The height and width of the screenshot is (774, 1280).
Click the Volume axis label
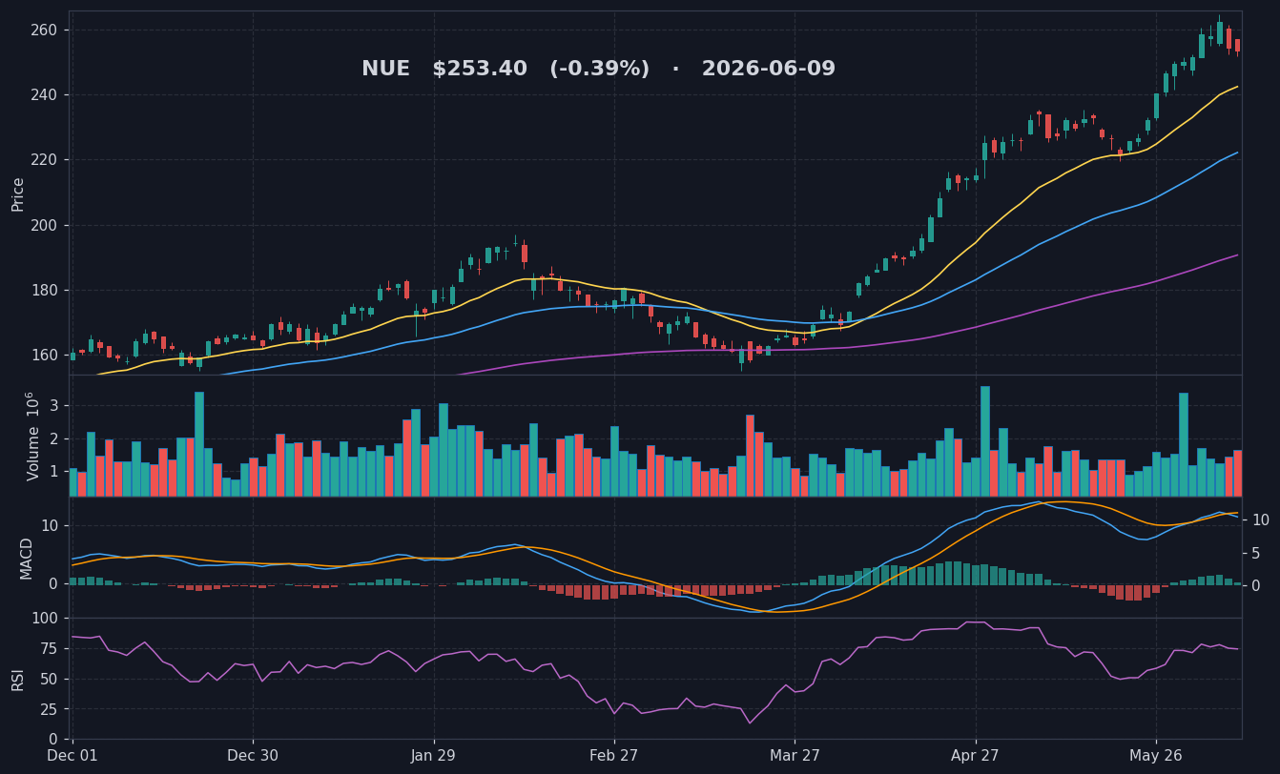tap(32, 436)
